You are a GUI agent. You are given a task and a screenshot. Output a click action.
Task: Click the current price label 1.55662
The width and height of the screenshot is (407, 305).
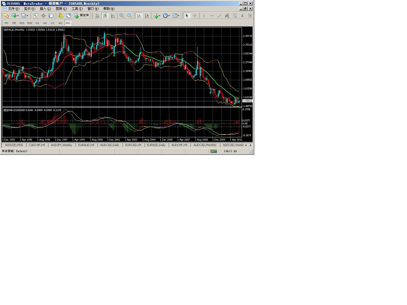tap(247, 101)
